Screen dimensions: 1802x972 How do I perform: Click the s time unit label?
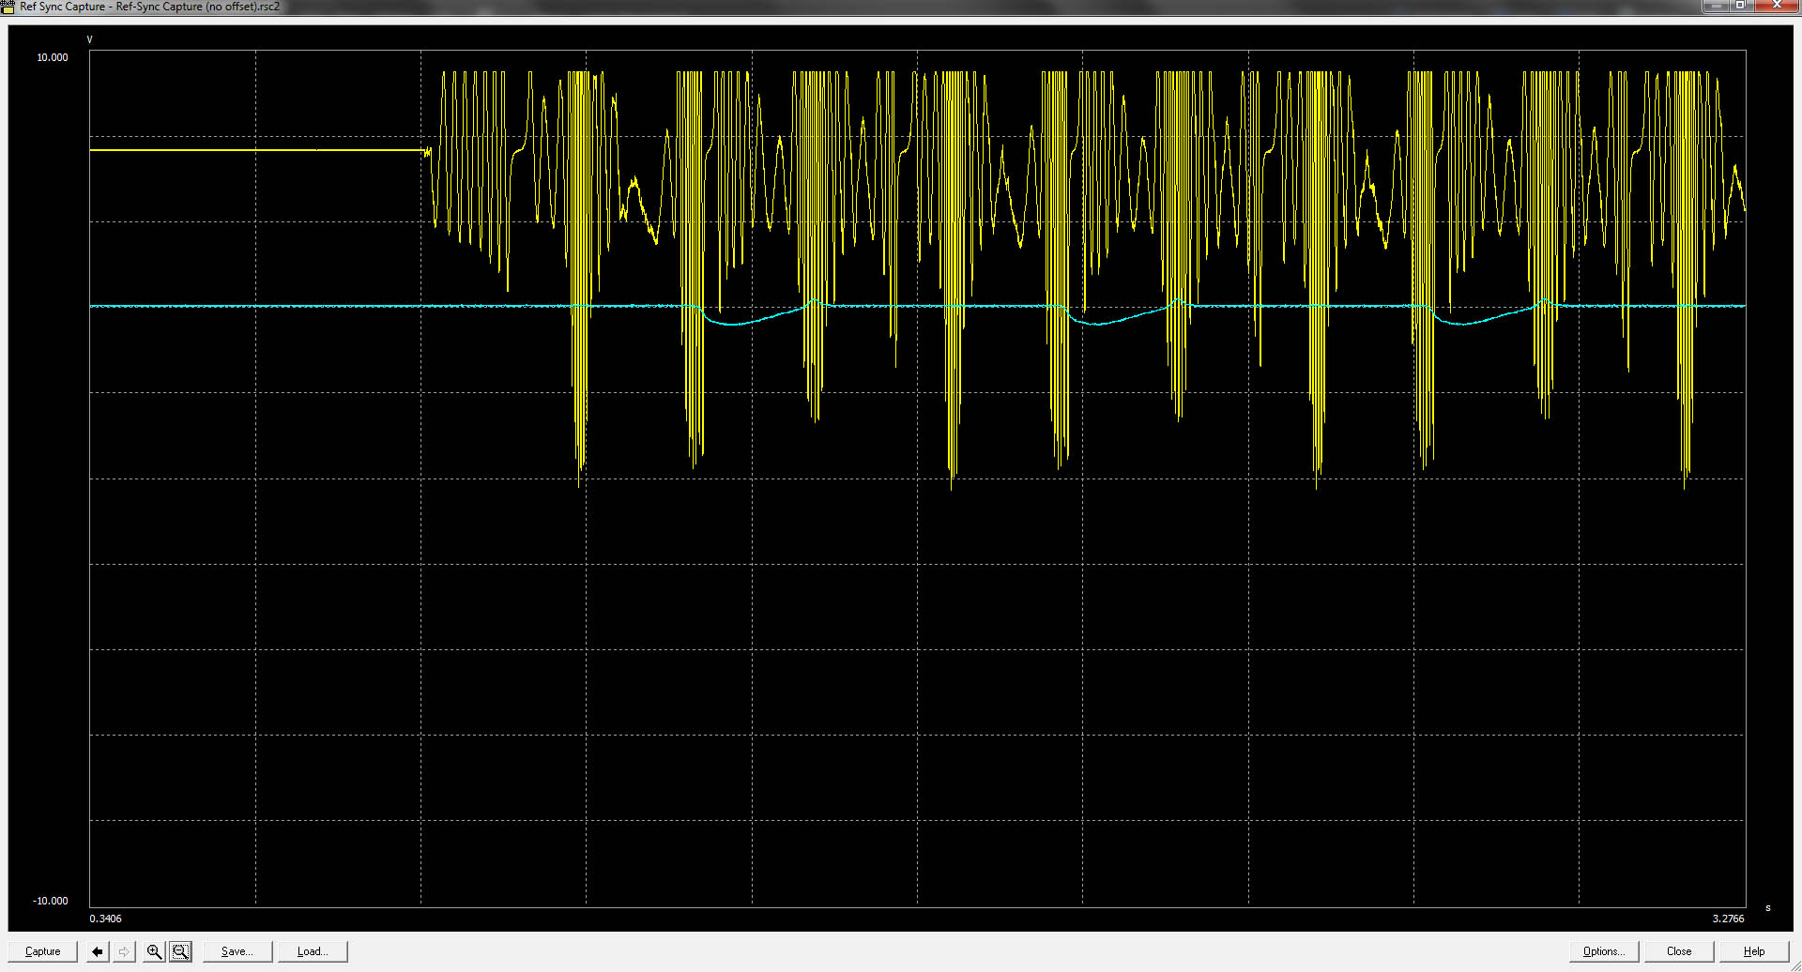tap(1768, 908)
